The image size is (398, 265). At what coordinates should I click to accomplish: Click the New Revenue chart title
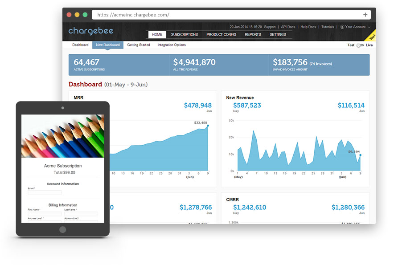click(x=240, y=98)
